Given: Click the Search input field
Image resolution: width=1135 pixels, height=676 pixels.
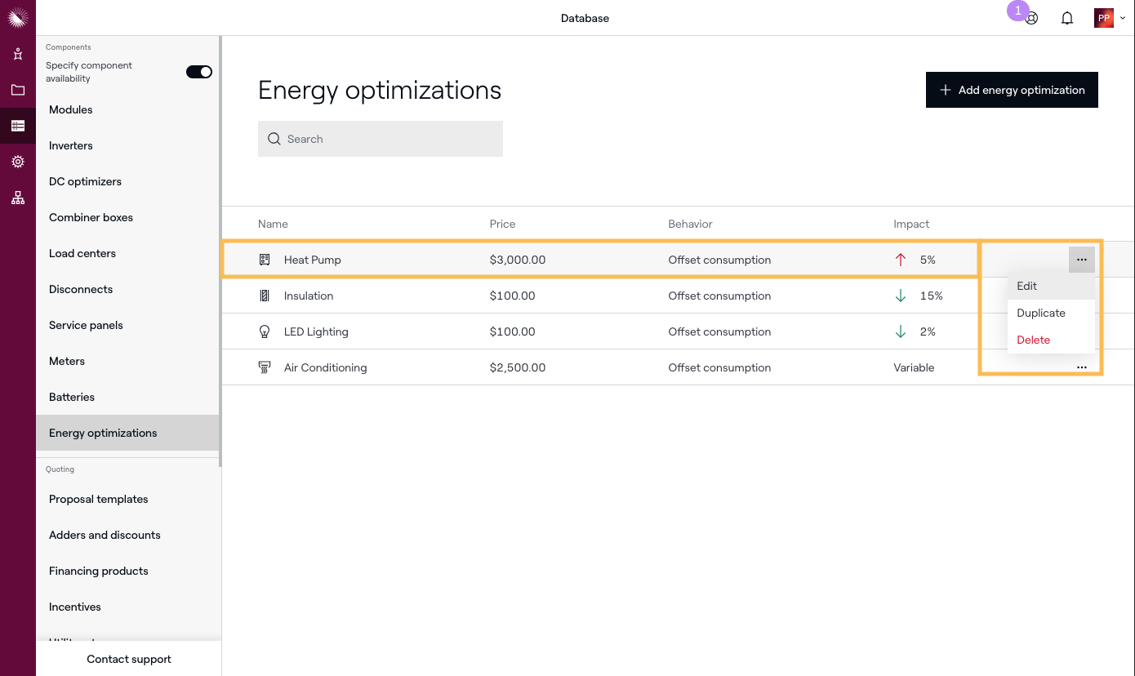Looking at the screenshot, I should pyautogui.click(x=381, y=139).
